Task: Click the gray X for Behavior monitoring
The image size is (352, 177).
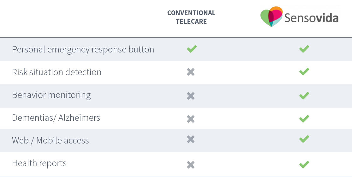Action: point(191,96)
